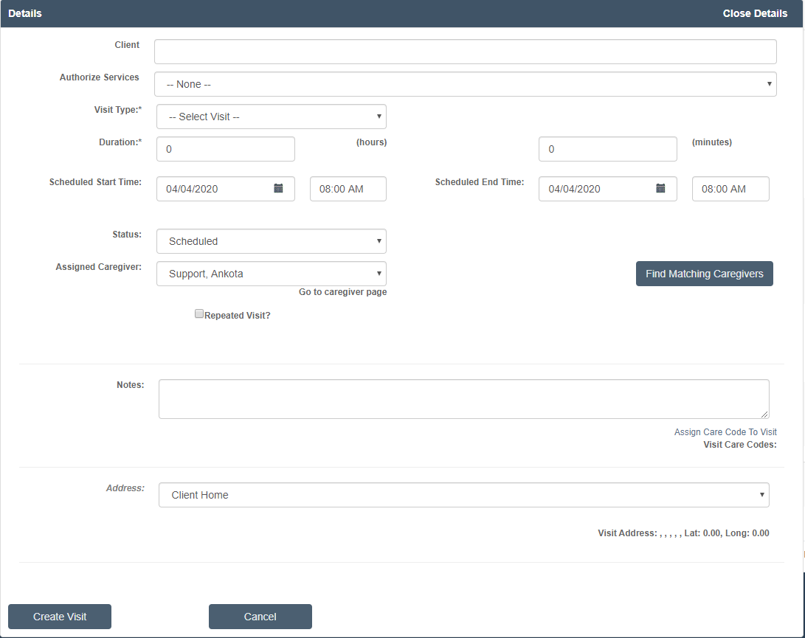Click the Visit Care Codes label
This screenshot has width=805, height=638.
point(740,445)
